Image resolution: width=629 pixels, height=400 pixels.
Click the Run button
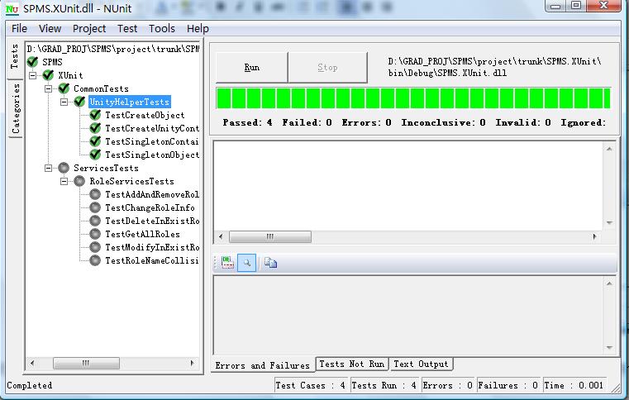click(252, 67)
